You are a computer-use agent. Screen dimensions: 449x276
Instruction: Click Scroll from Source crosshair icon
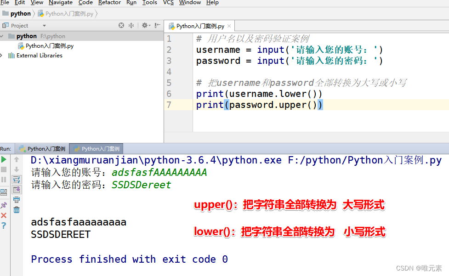pos(121,25)
